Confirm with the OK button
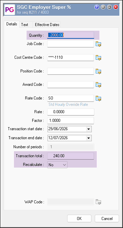This screenshot has width=123, height=228. [x=79, y=219]
